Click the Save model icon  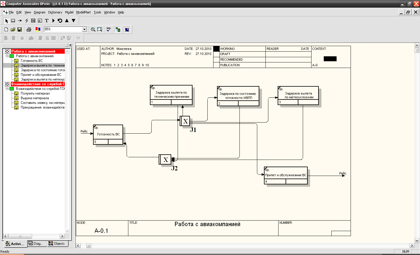(x=20, y=29)
